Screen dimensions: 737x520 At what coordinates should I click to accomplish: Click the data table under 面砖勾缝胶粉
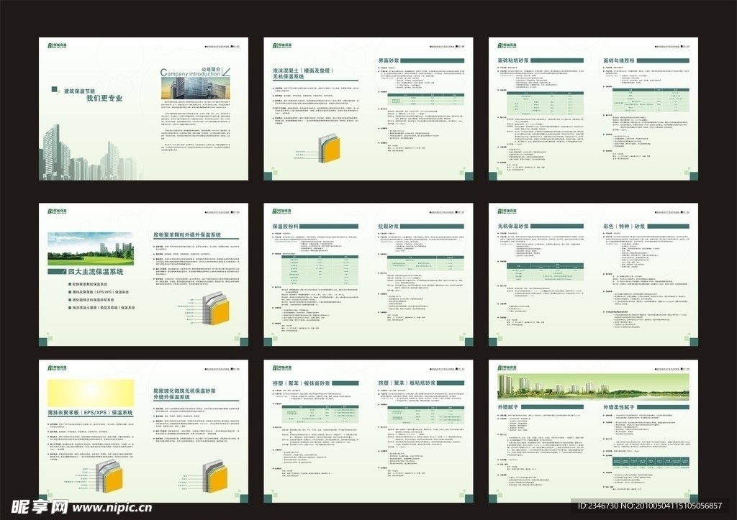click(x=651, y=100)
